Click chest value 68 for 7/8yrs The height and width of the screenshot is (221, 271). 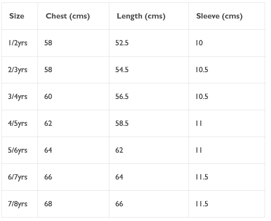pos(48,204)
